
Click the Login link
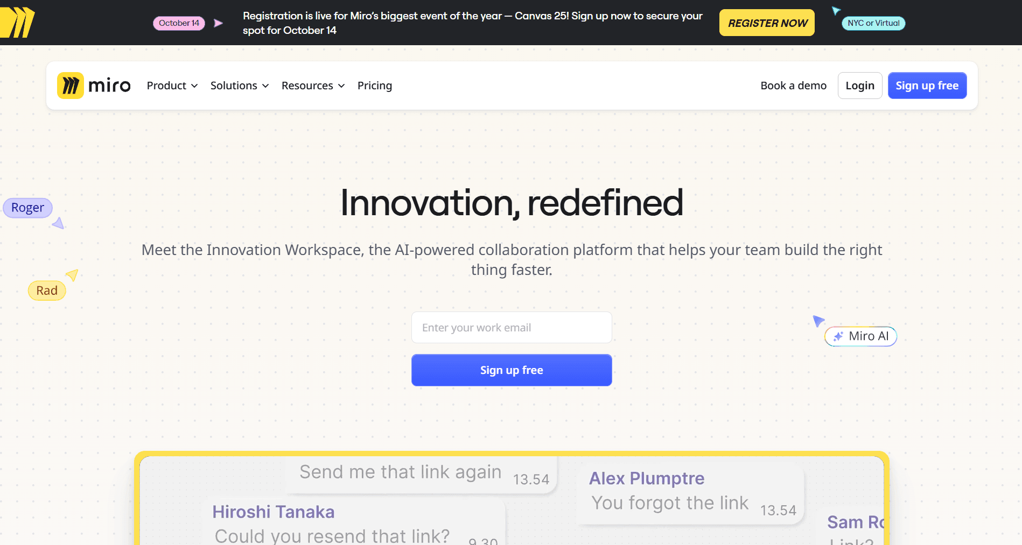(859, 85)
